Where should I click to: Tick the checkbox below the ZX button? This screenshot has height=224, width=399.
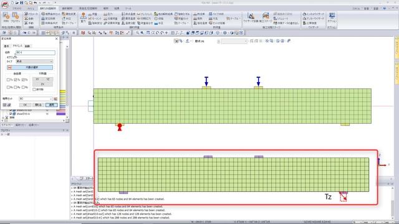pyautogui.click(x=34, y=90)
